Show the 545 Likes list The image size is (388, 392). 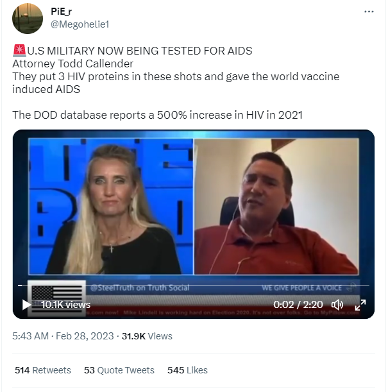tap(187, 370)
